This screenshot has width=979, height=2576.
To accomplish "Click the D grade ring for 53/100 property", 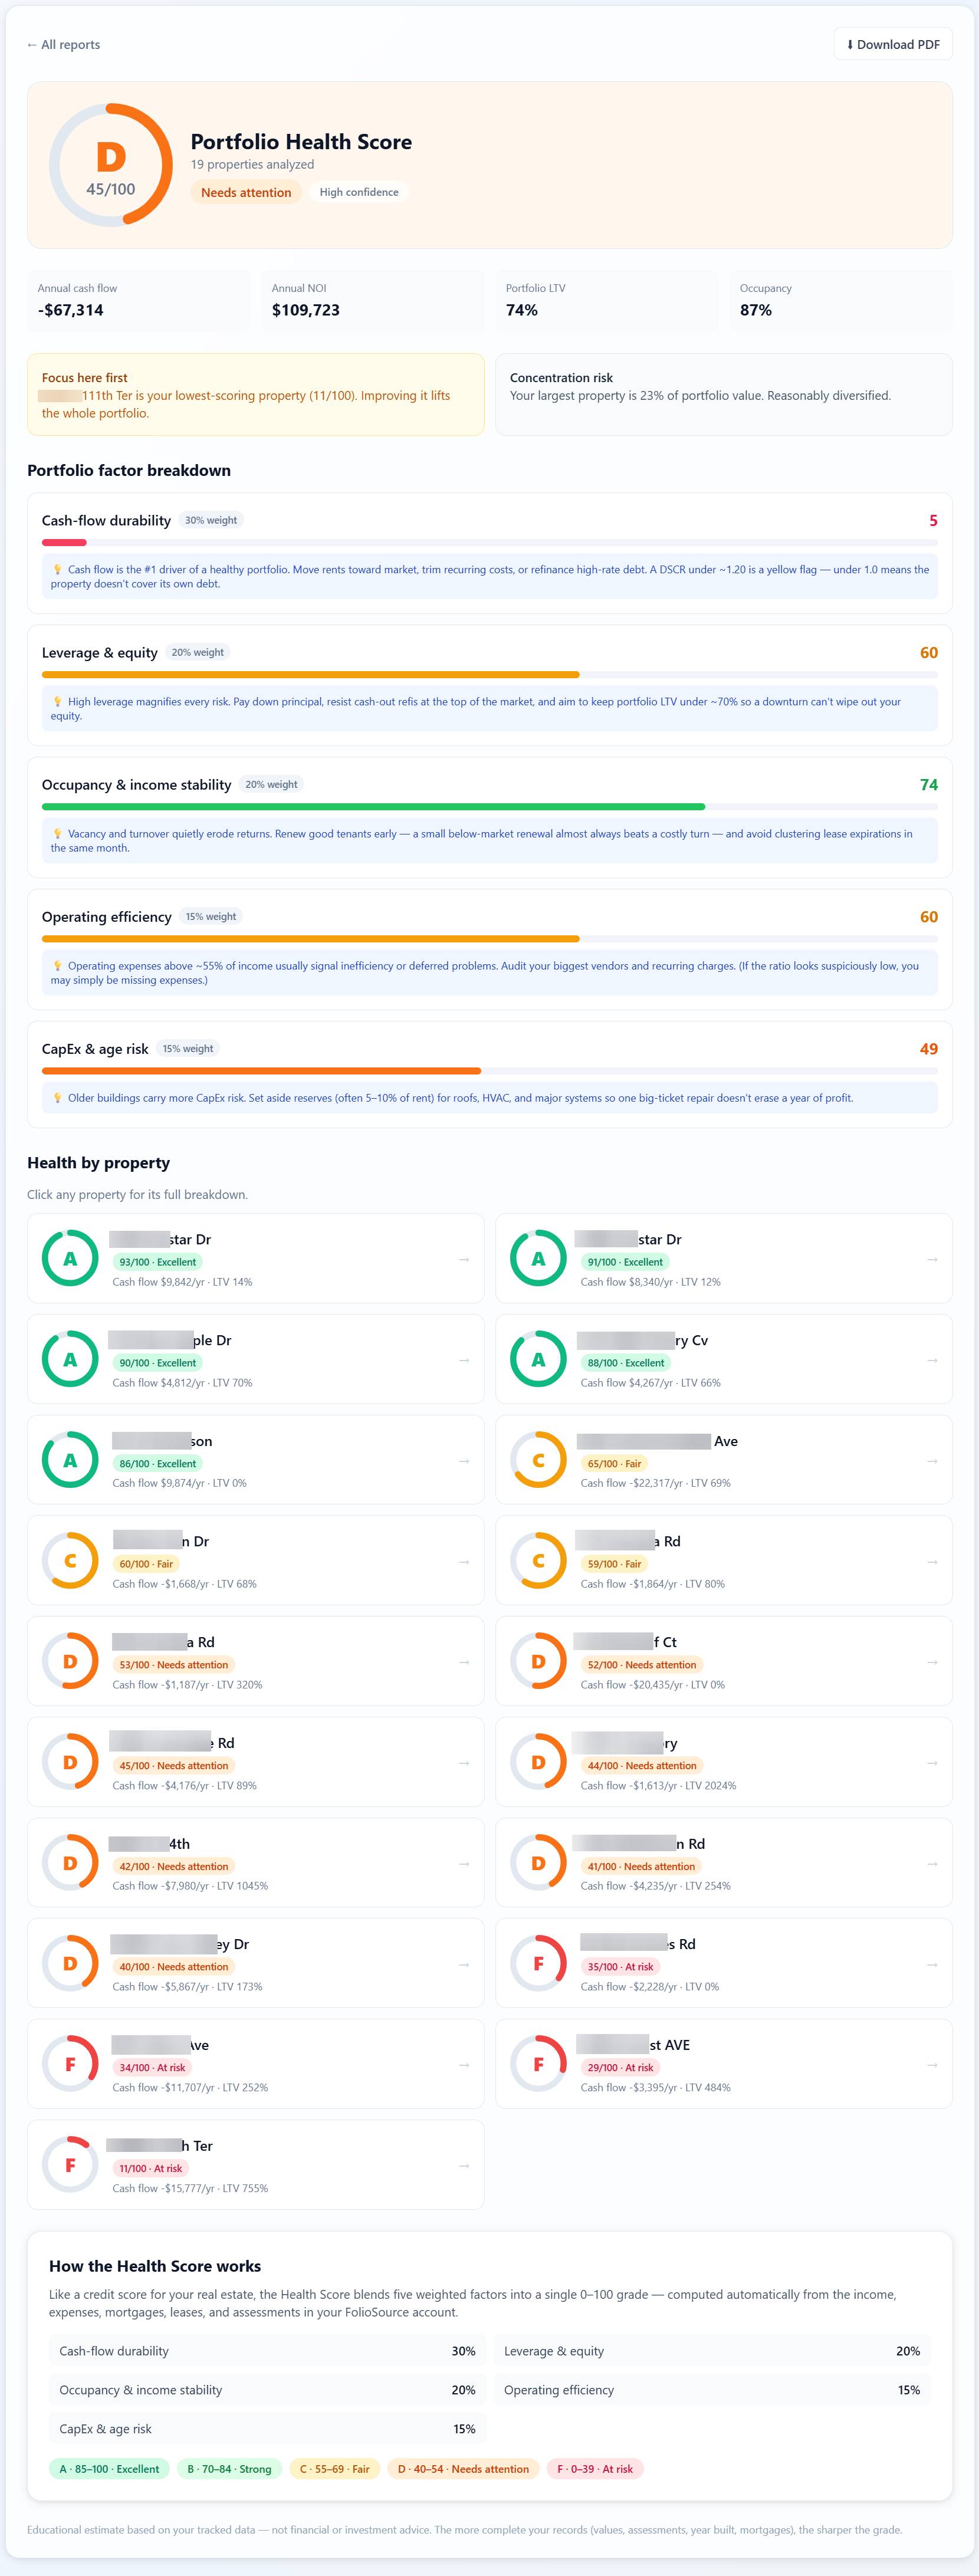I will click(70, 1661).
